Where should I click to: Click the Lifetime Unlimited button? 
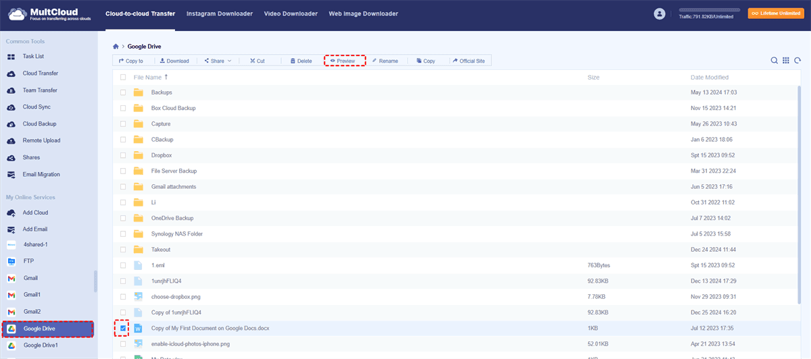pyautogui.click(x=775, y=13)
